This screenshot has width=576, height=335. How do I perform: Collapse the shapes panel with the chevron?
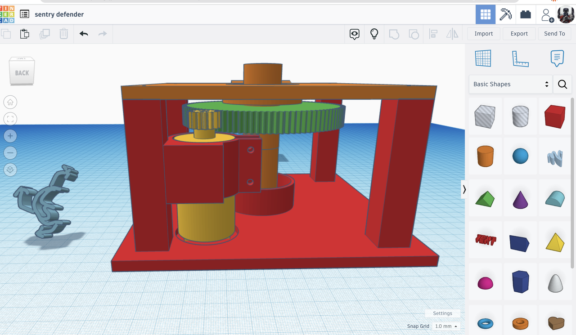click(464, 190)
